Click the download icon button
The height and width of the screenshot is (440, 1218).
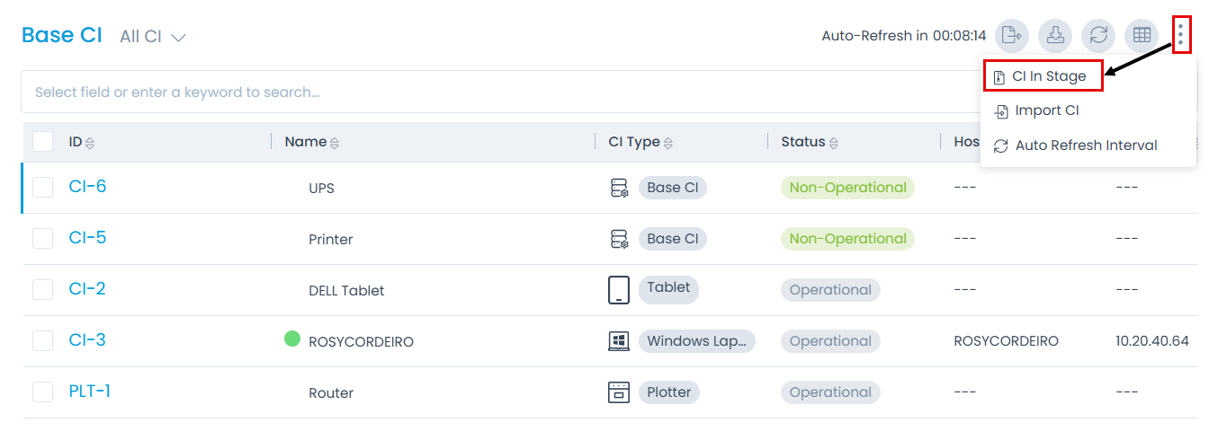[x=1055, y=36]
